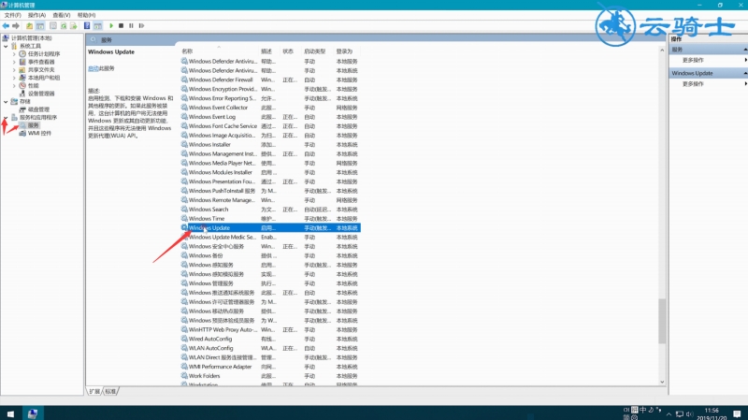Collapse the 系统工具 tree node
Image resolution: width=748 pixels, height=420 pixels.
click(x=6, y=46)
